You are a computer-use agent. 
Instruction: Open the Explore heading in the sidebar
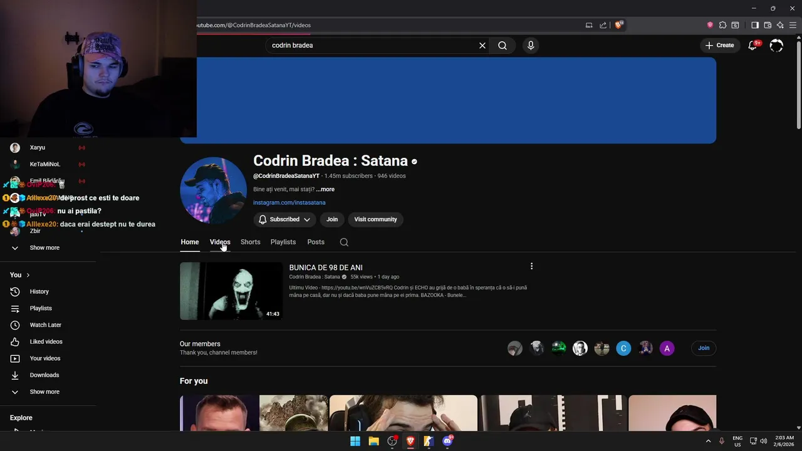click(21, 418)
